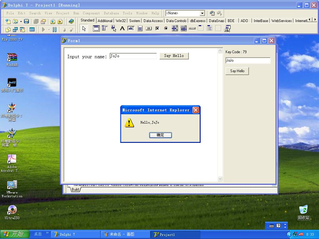The width and height of the screenshot is (319, 239).
Task: Click the New Items toolbar icon
Action: (x=8, y=21)
